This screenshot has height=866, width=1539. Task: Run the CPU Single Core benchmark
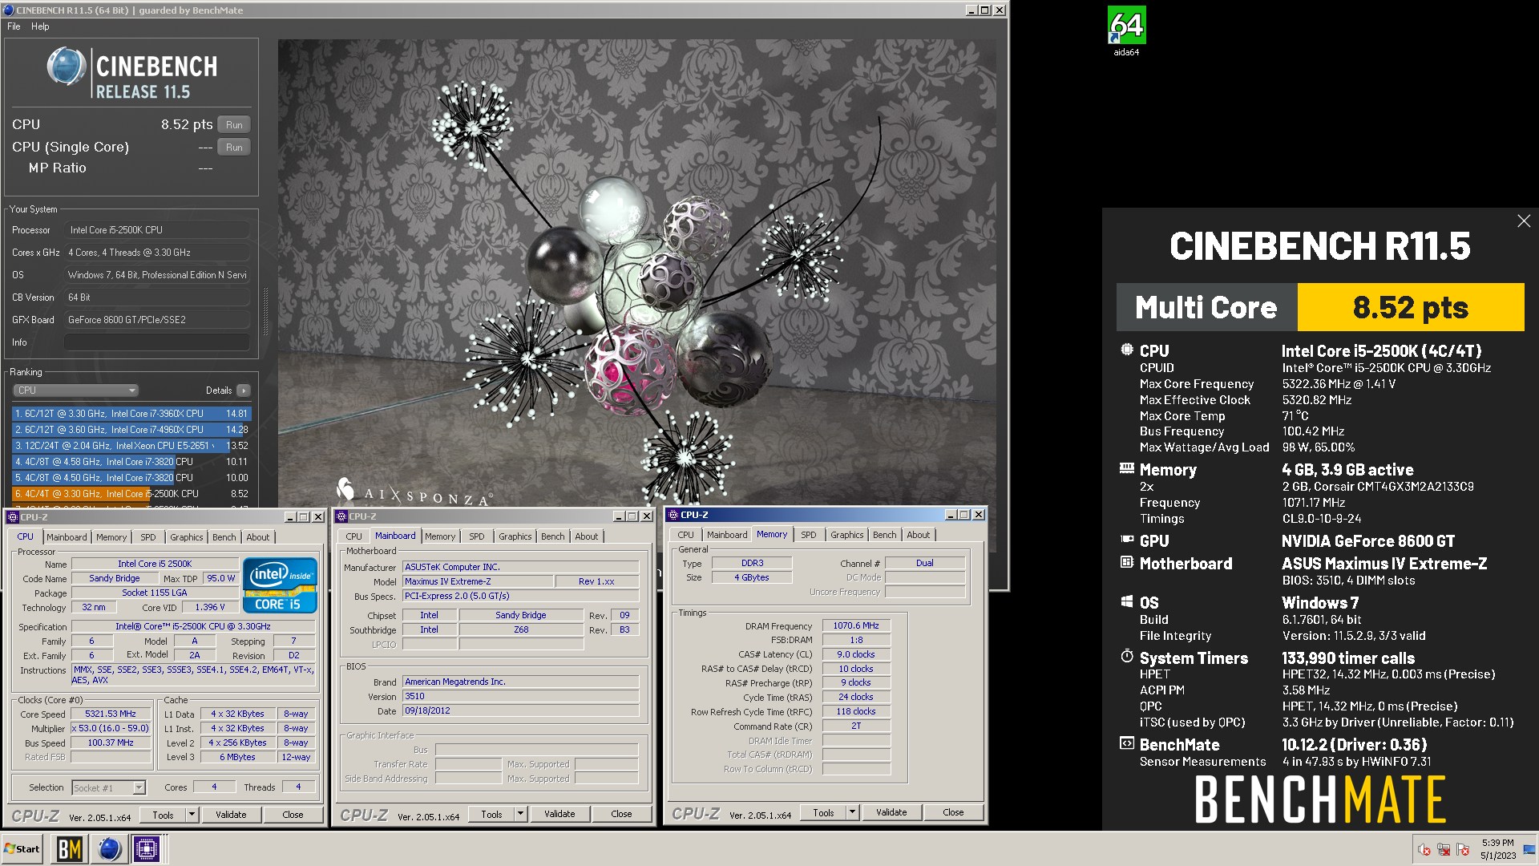[x=234, y=148]
